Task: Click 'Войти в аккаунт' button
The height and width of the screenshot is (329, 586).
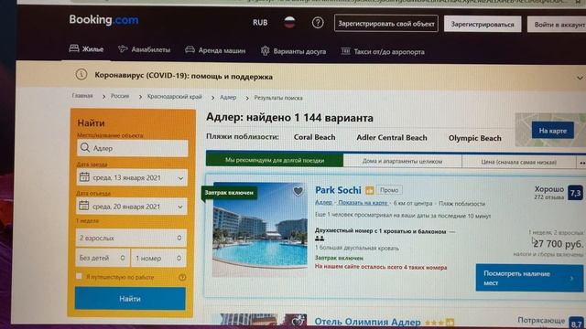Action: 557,25
